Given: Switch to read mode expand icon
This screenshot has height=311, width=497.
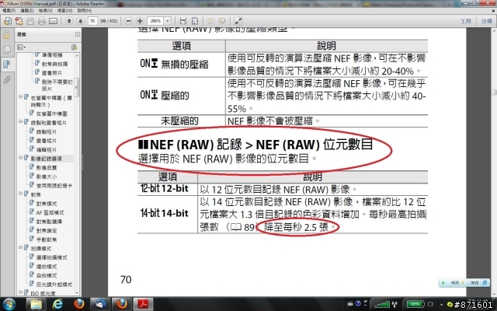Looking at the screenshot, I should point(238,21).
